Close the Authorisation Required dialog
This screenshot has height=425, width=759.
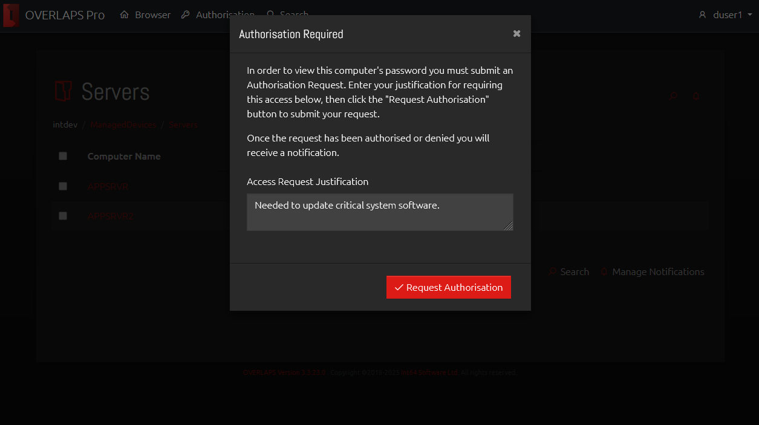pyautogui.click(x=516, y=34)
